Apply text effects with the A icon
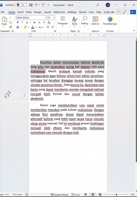Image resolution: width=137 pixels, height=197 pixels. pyautogui.click(x=18, y=27)
